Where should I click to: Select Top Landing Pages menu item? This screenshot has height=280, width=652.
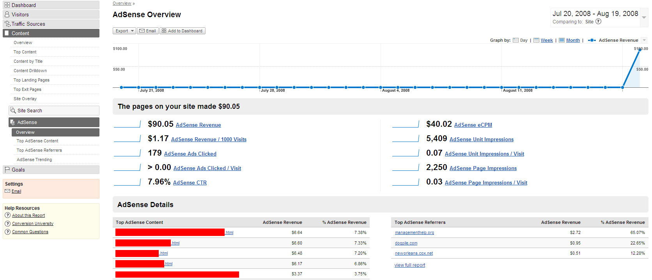click(x=32, y=80)
